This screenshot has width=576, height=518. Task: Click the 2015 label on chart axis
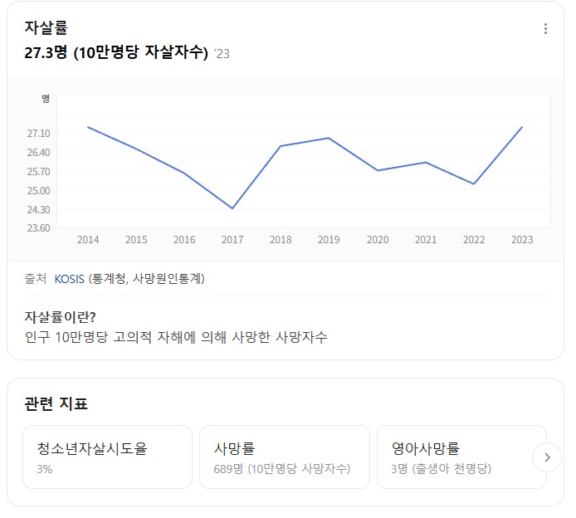click(x=136, y=240)
